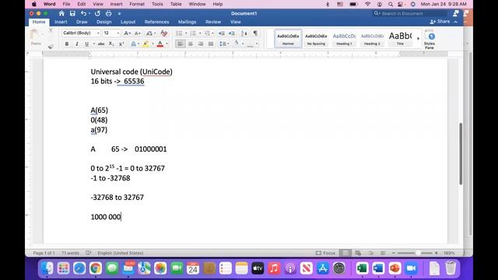Apply subscript formatting

click(x=111, y=44)
